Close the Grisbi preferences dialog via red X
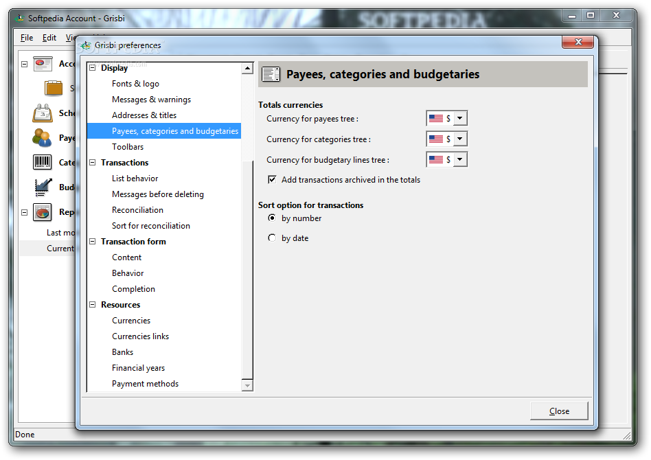The width and height of the screenshot is (651, 460). click(578, 42)
